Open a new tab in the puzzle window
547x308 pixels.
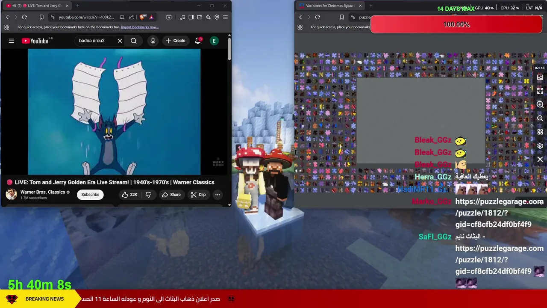(371, 6)
